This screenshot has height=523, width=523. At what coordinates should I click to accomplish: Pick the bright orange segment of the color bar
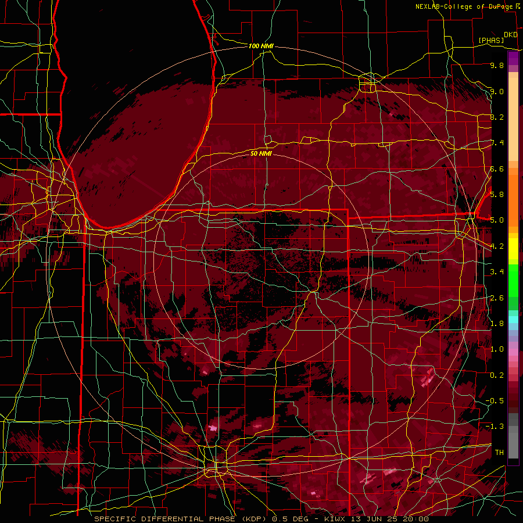tap(513, 201)
